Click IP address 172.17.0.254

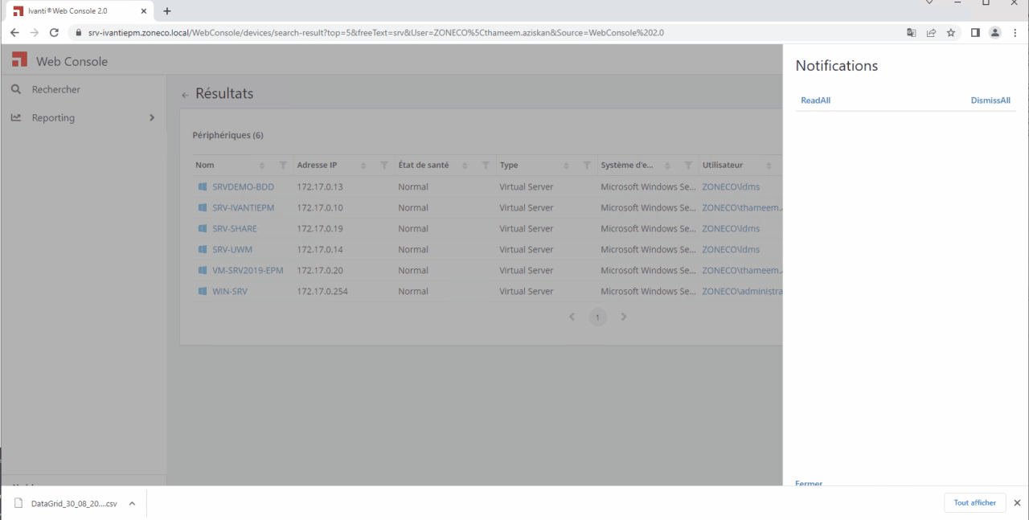[322, 291]
